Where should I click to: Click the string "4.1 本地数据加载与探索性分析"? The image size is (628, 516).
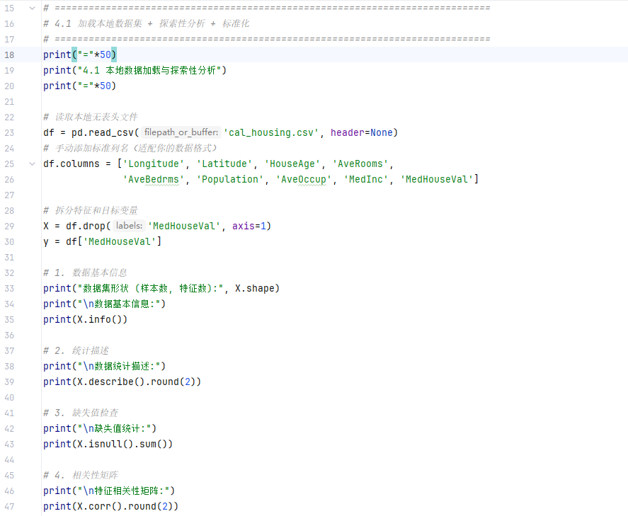pyautogui.click(x=149, y=71)
